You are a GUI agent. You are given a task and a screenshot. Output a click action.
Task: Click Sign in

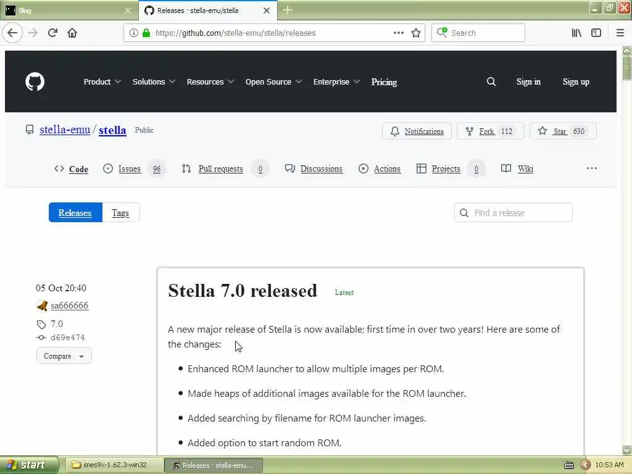click(528, 82)
